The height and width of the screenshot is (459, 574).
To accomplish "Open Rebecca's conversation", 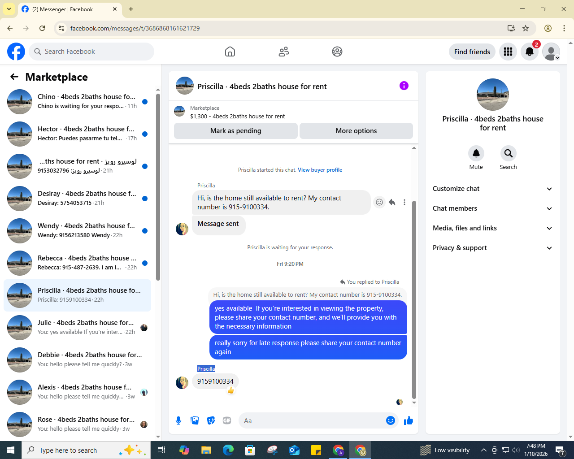I will tap(78, 263).
